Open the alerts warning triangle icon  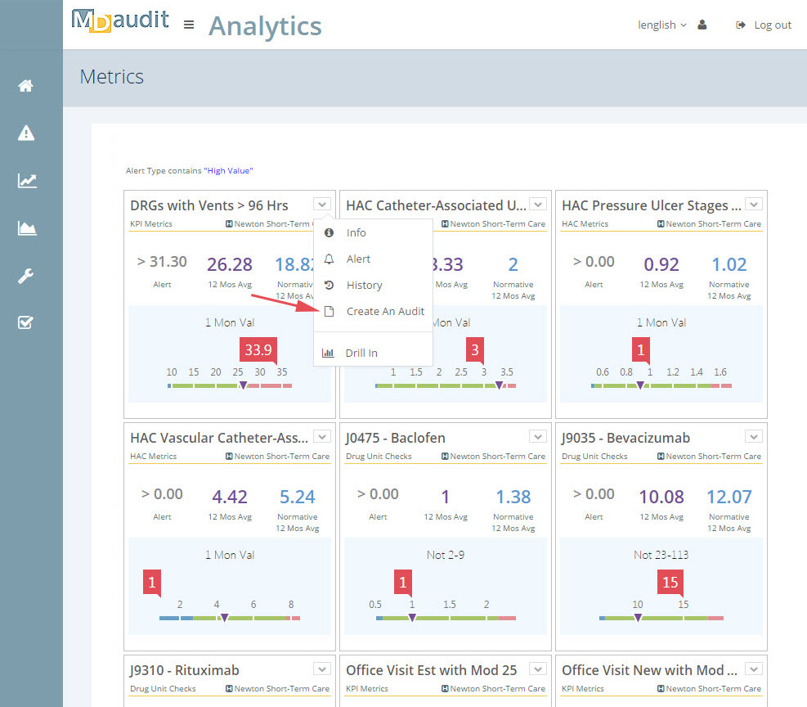[x=25, y=133]
